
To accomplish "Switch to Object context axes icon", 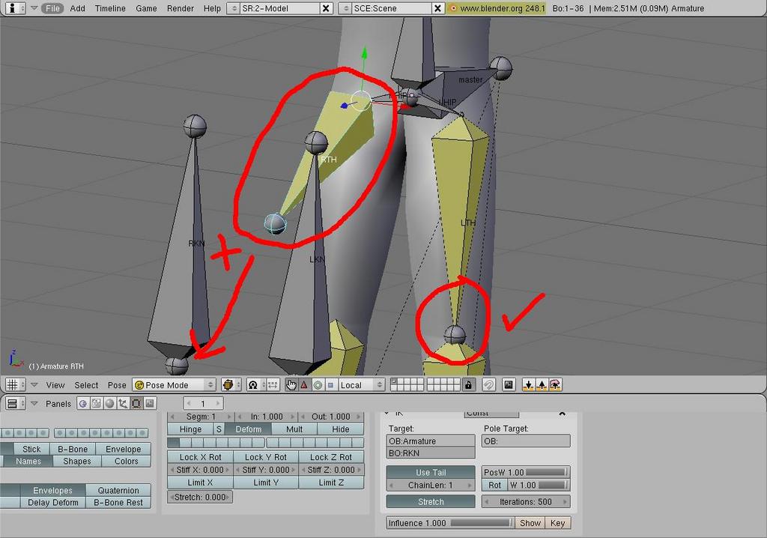I will point(123,403).
